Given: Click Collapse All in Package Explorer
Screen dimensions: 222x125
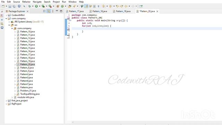Looking at the screenshot, I should coord(44,11).
